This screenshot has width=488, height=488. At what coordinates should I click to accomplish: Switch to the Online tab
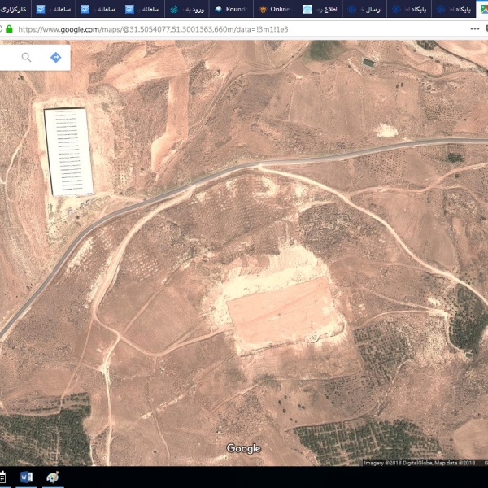[275, 9]
